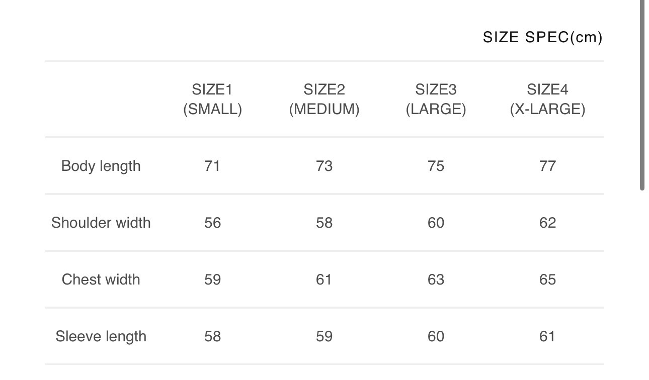Click Chest width value 63 for LARGE

click(436, 279)
